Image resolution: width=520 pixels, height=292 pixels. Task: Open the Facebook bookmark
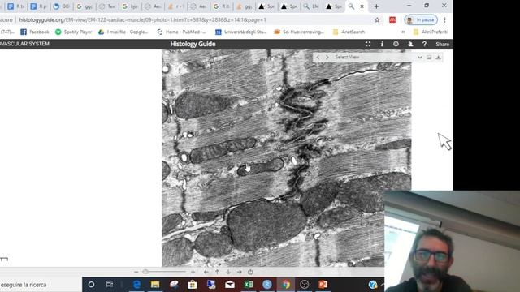coord(35,32)
